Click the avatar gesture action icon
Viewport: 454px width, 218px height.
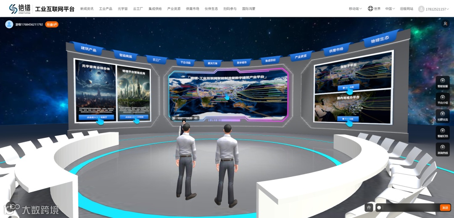(x=369, y=207)
